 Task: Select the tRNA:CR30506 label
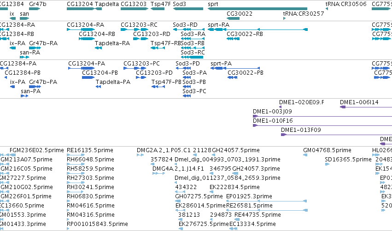(x=346, y=4)
